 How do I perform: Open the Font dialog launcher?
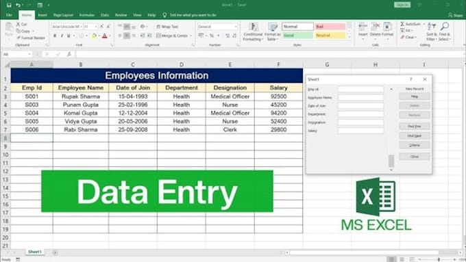(x=112, y=45)
